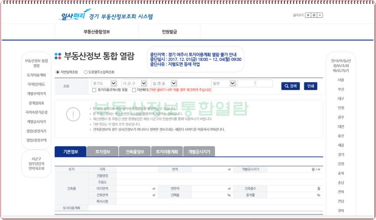
Task: Increase font size with the plus icon
Action: coord(308,15)
